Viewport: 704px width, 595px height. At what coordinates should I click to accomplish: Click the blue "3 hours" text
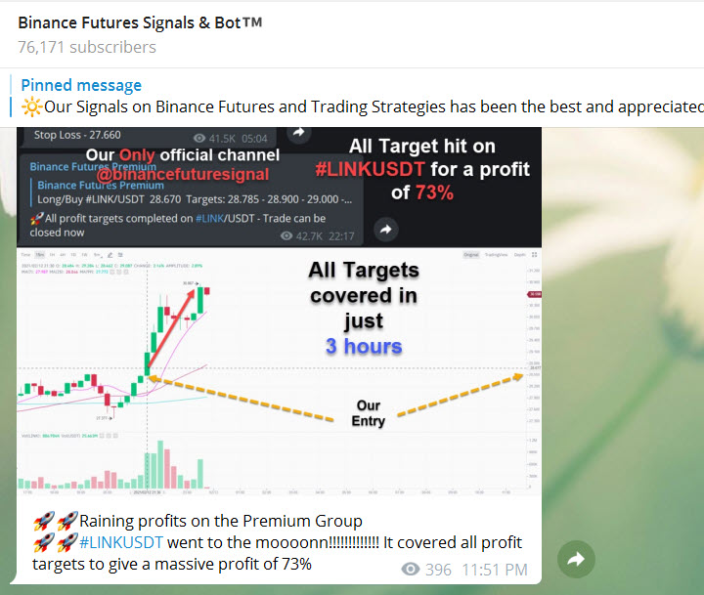(x=364, y=346)
